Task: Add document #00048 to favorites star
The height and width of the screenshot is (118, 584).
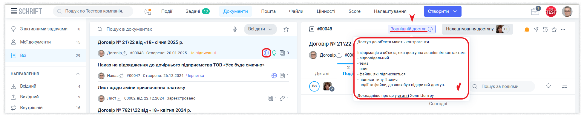Action: point(554,29)
